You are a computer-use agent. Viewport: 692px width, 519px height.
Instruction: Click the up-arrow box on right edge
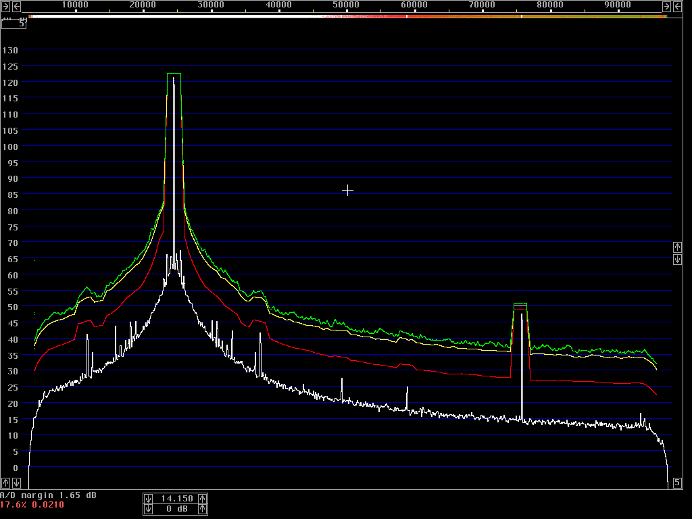click(677, 247)
